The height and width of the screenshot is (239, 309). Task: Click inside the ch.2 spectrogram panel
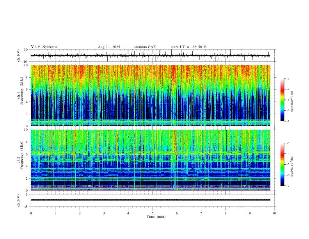coord(150,160)
